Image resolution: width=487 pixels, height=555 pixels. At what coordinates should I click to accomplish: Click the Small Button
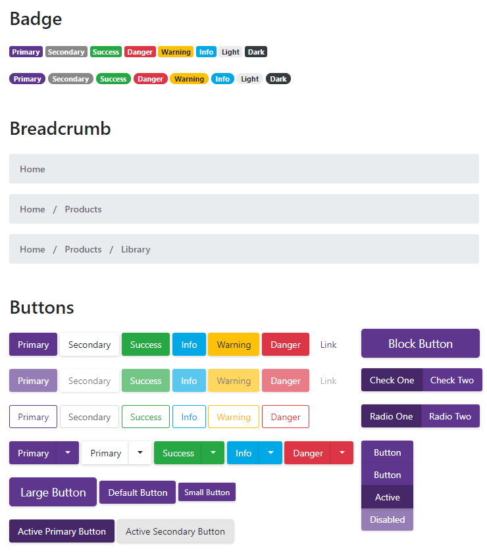pyautogui.click(x=207, y=492)
